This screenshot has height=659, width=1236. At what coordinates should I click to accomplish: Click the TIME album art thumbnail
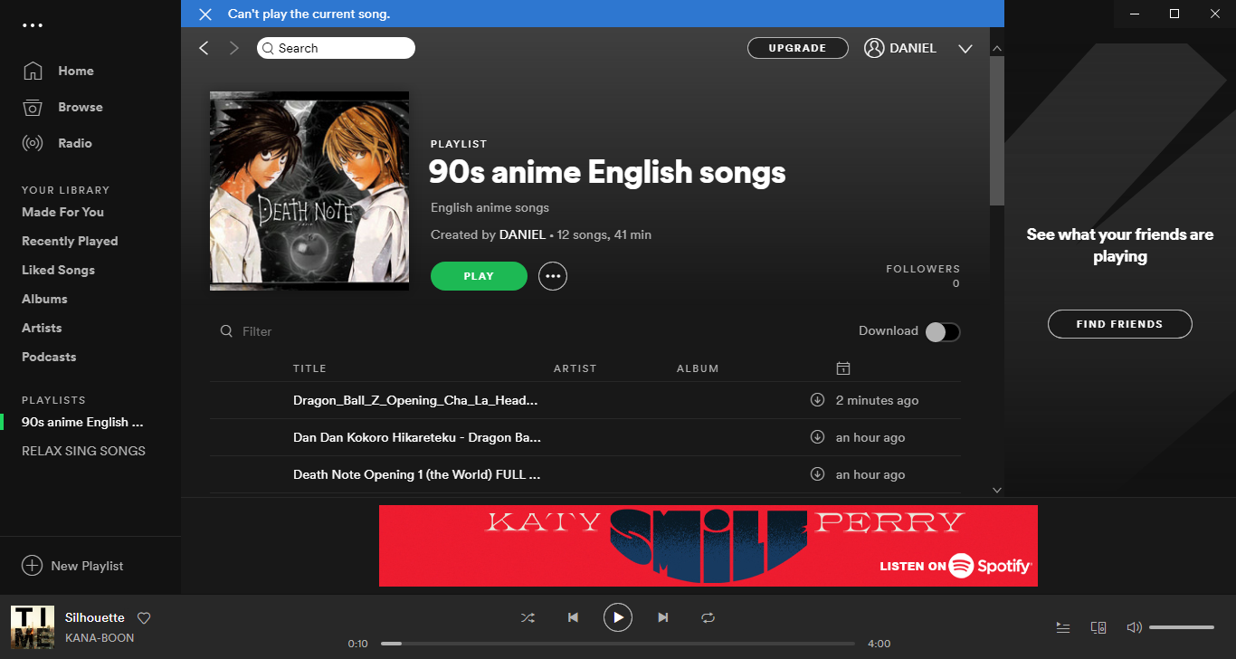(x=33, y=627)
